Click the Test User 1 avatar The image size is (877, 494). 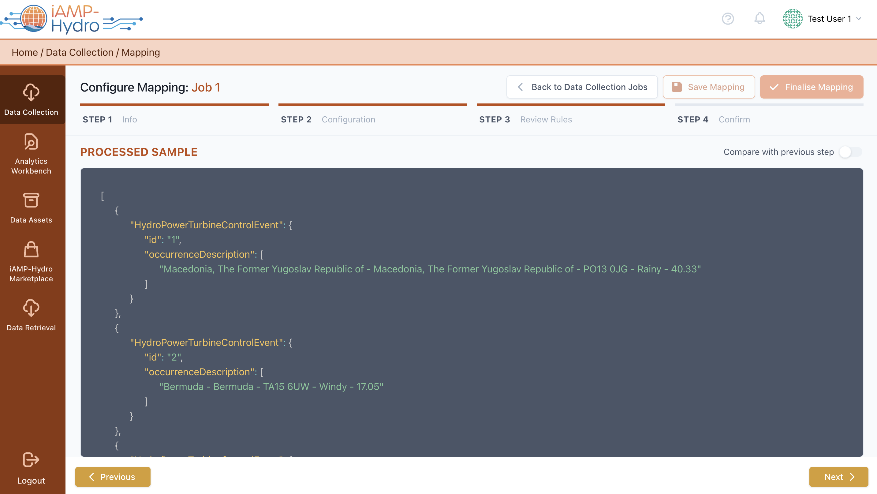(x=792, y=19)
